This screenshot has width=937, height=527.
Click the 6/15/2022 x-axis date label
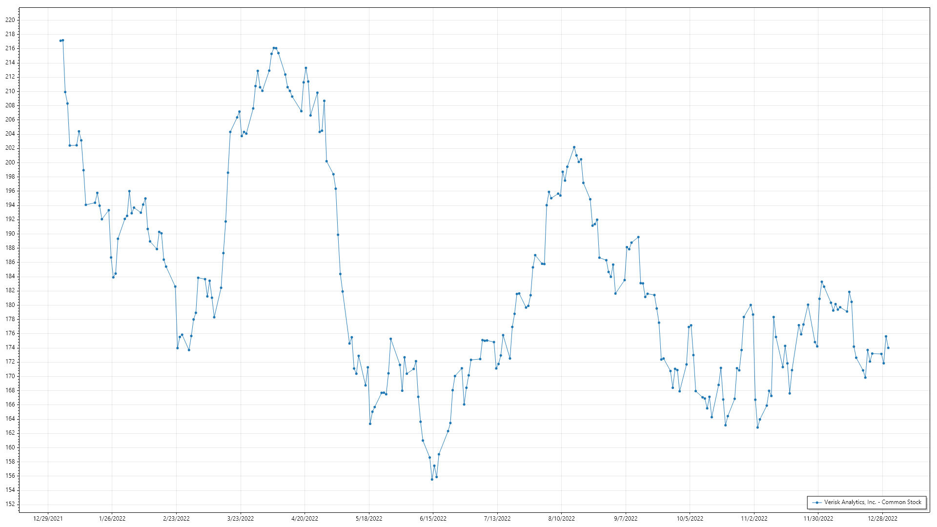[433, 519]
